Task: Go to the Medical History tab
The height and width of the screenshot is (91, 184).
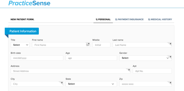Action: (x=160, y=19)
